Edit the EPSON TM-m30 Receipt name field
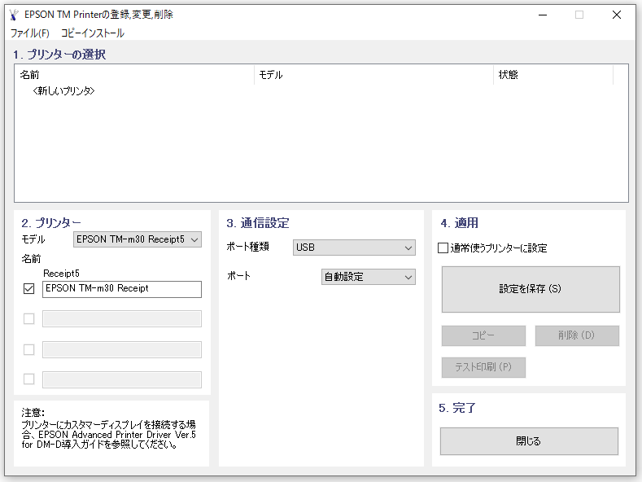 point(122,289)
